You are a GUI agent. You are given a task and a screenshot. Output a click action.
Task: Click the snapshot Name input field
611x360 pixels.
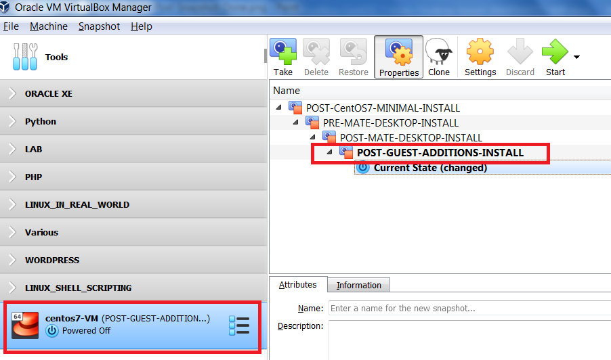(467, 309)
